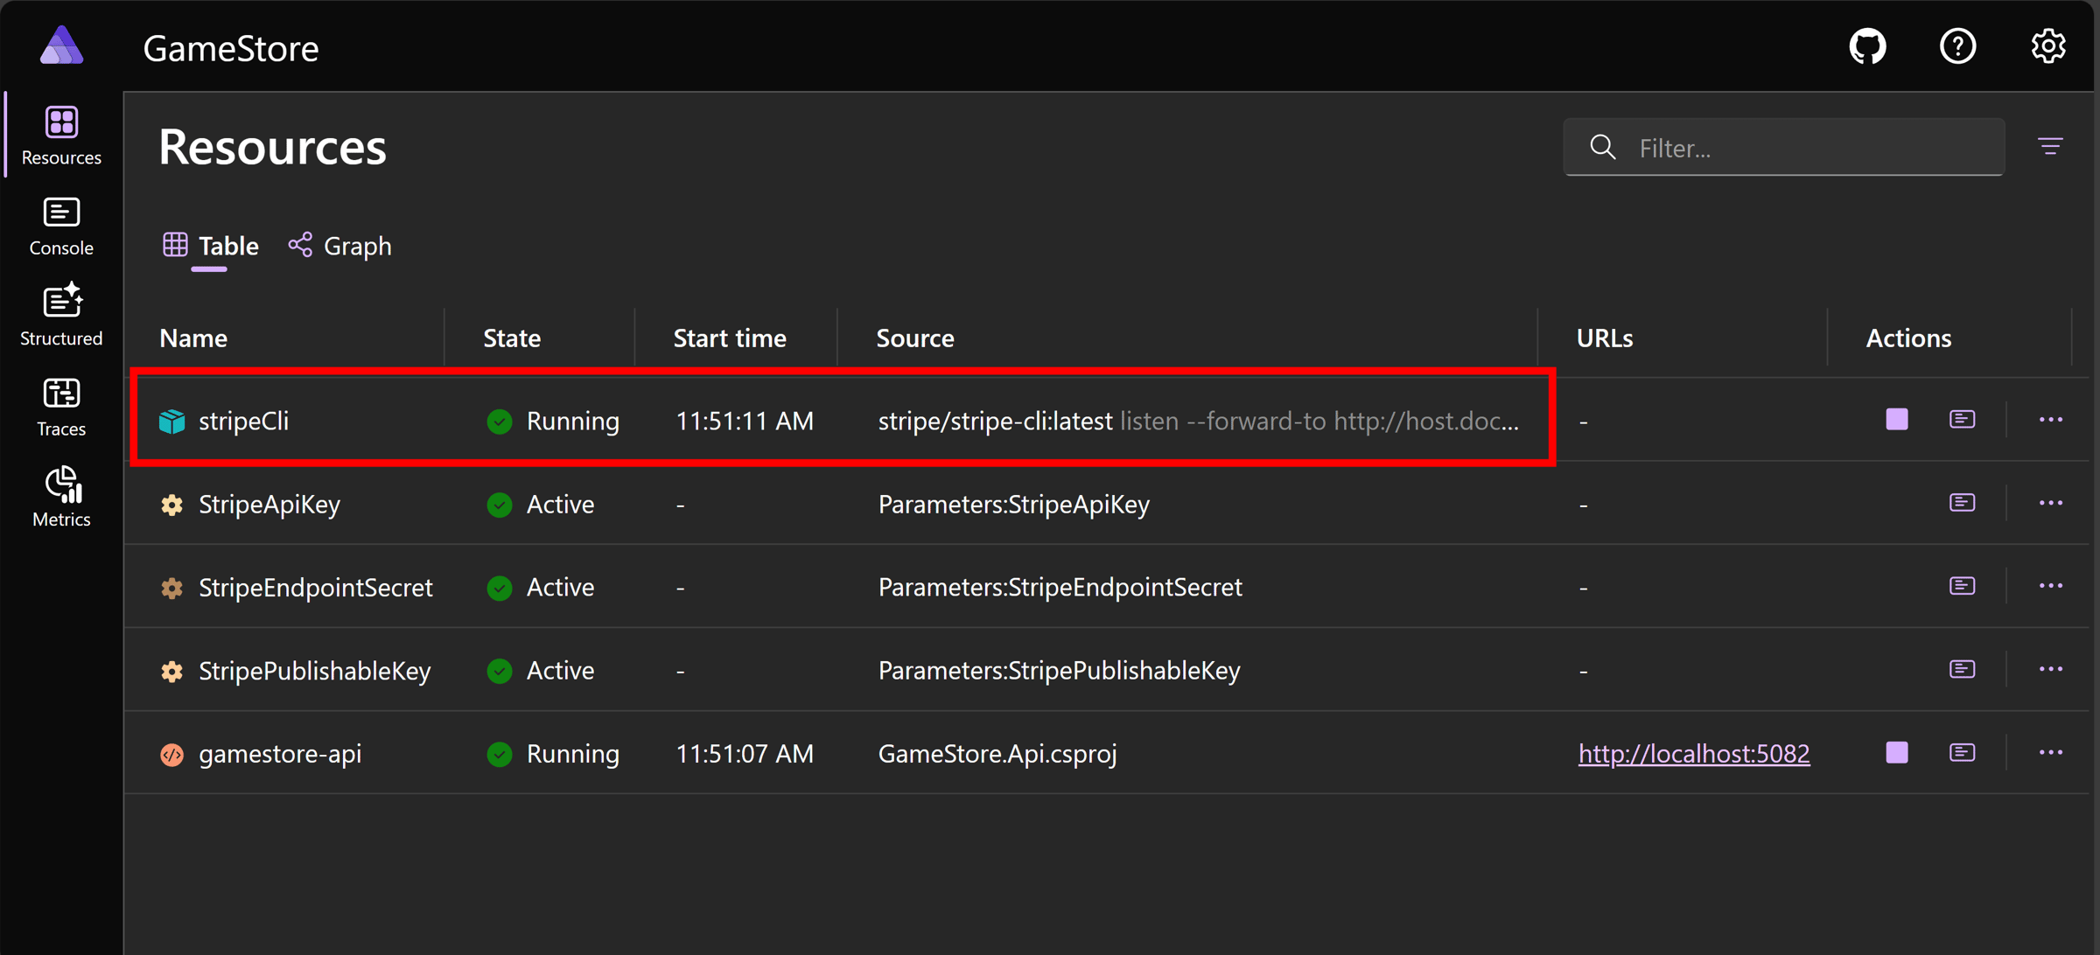Open the Console logs page

61,227
